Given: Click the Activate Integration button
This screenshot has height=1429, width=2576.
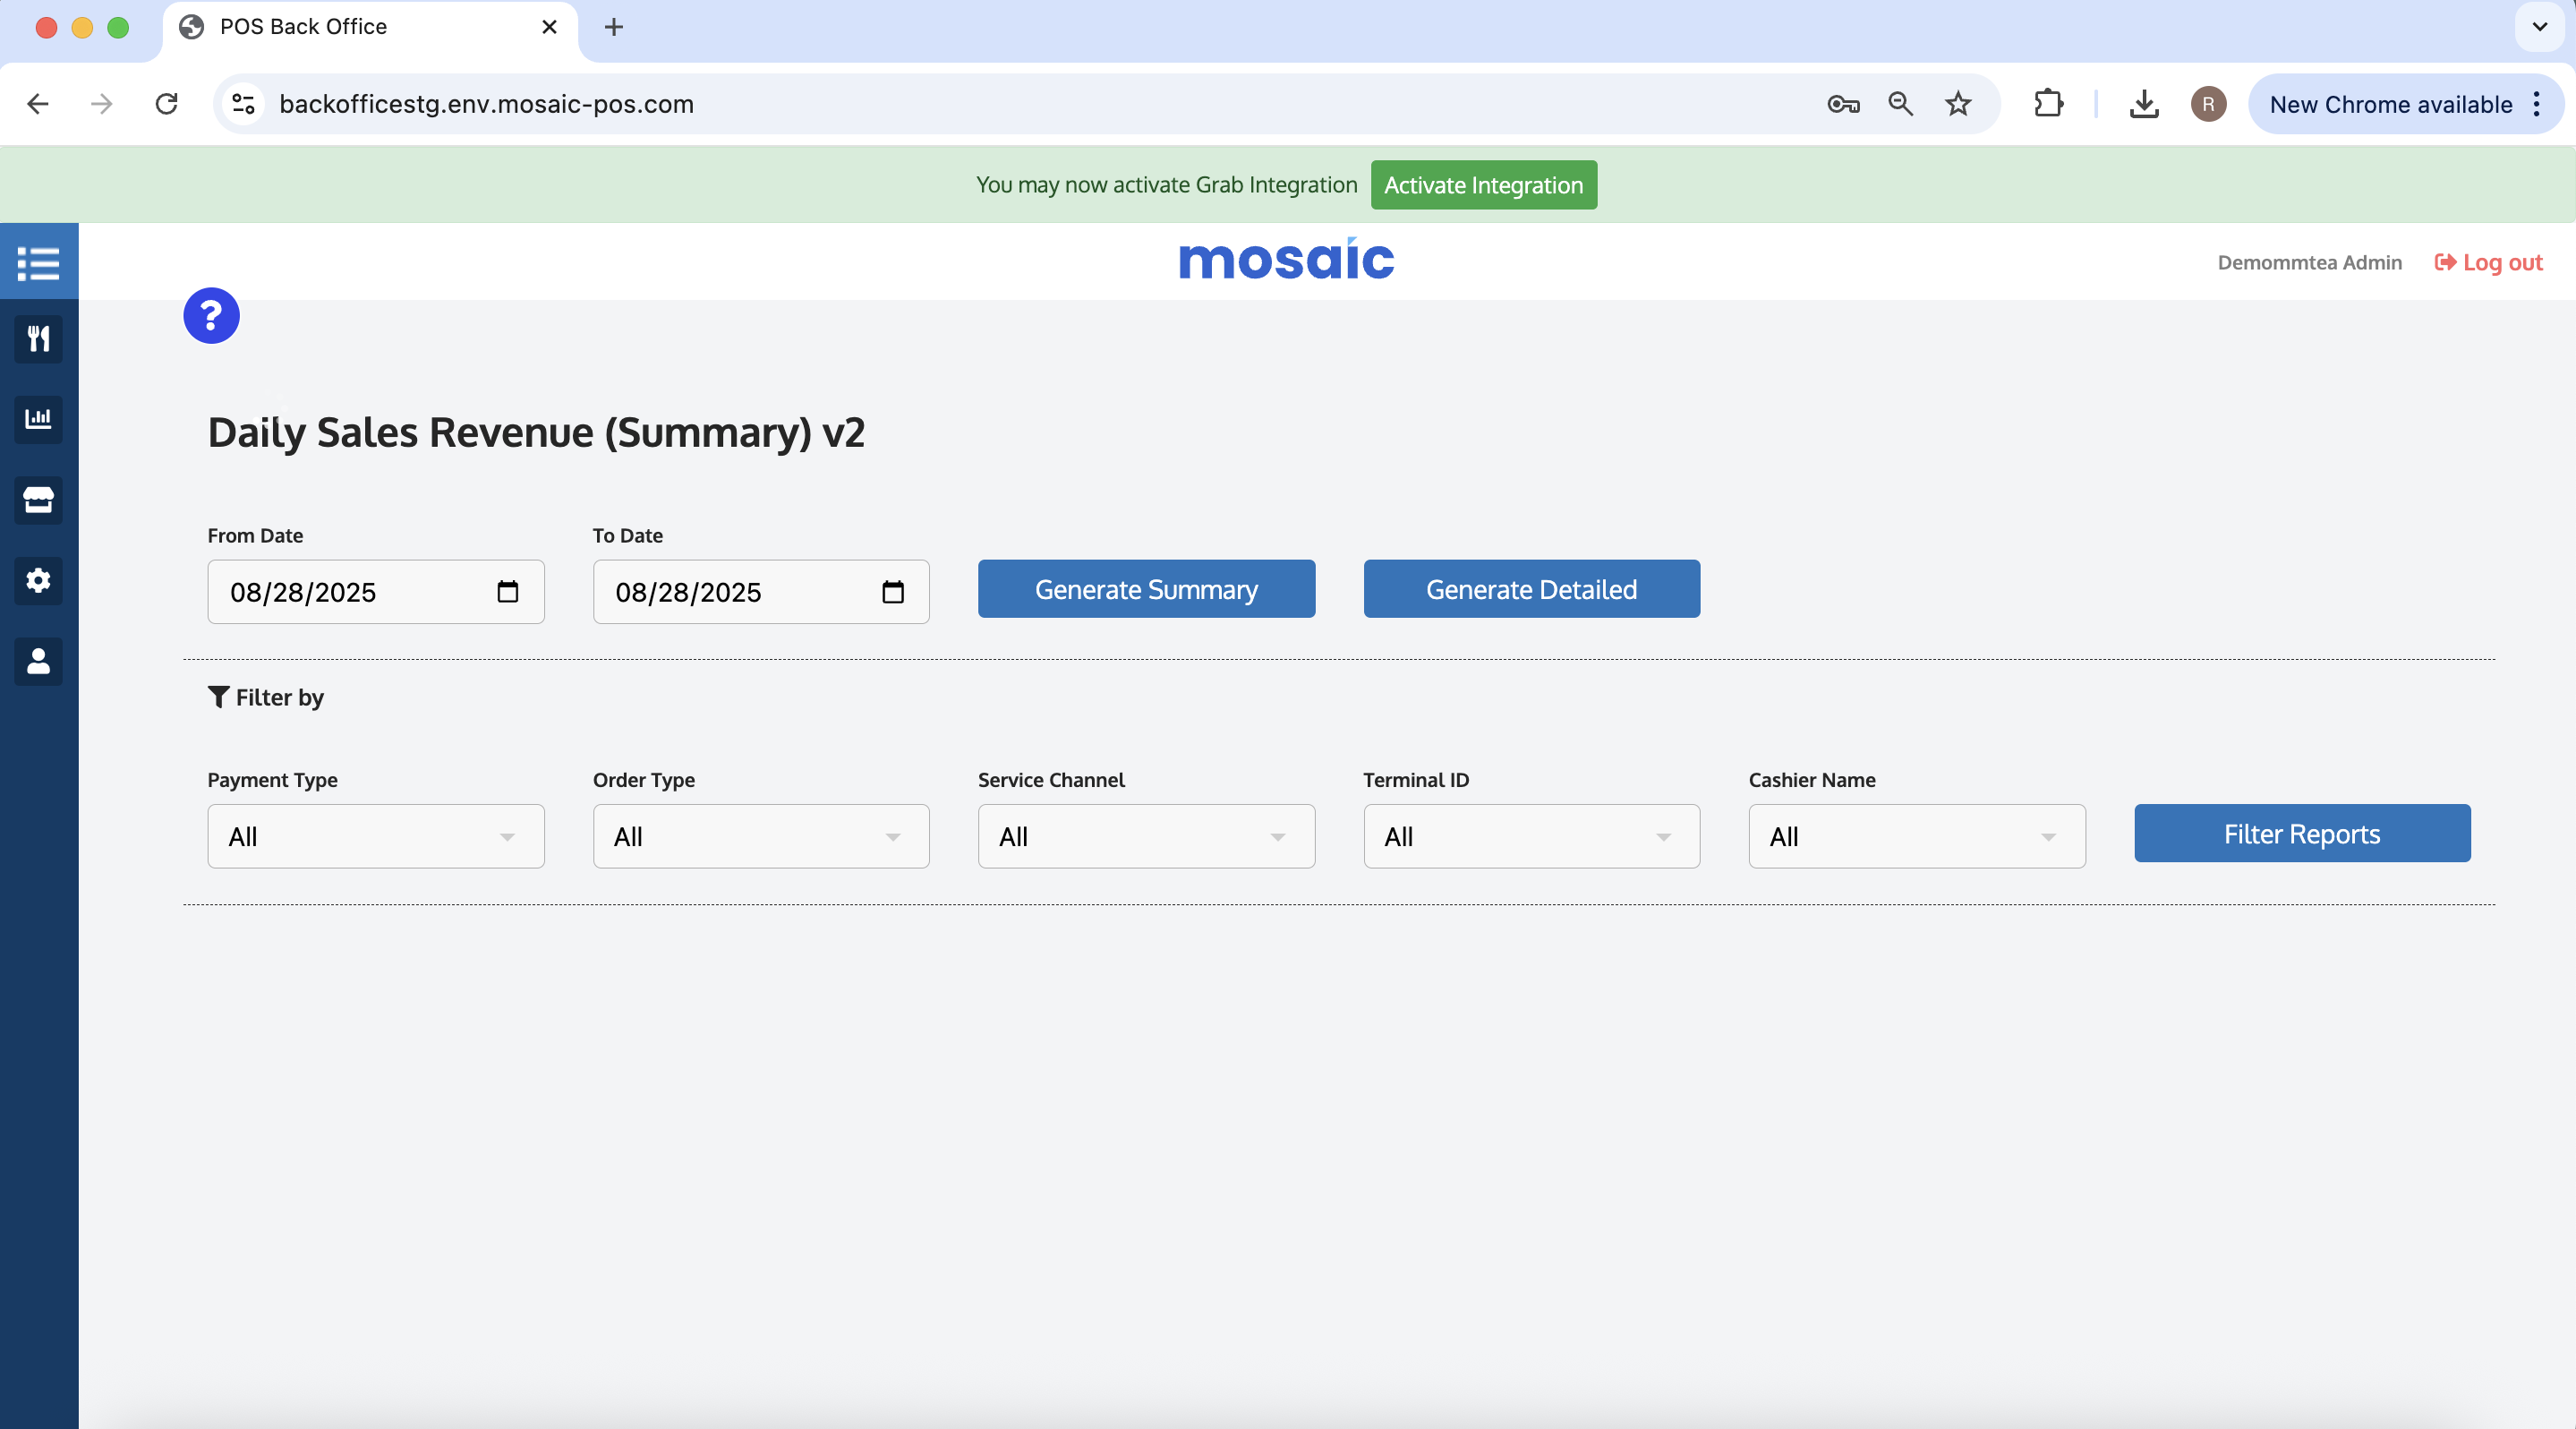Looking at the screenshot, I should (1483, 185).
